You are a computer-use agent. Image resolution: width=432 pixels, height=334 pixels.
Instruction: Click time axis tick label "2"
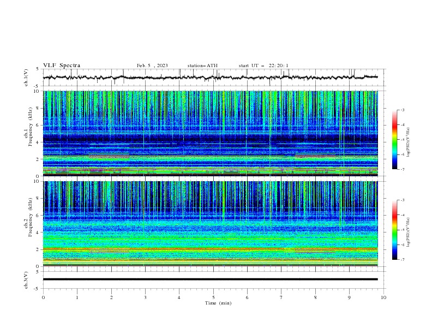(x=111, y=297)
